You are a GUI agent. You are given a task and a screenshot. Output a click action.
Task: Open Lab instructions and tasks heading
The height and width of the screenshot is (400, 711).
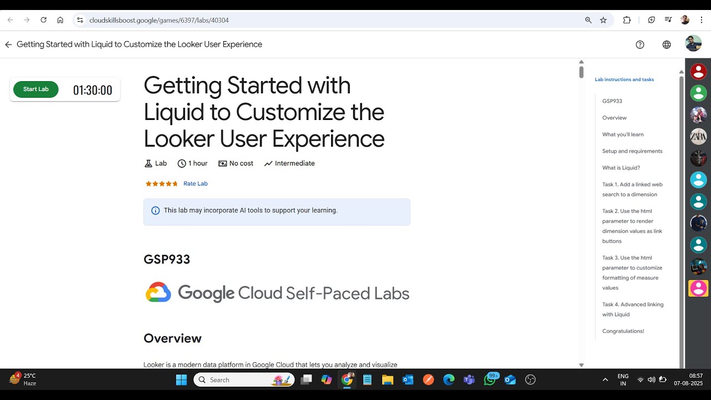tap(624, 79)
